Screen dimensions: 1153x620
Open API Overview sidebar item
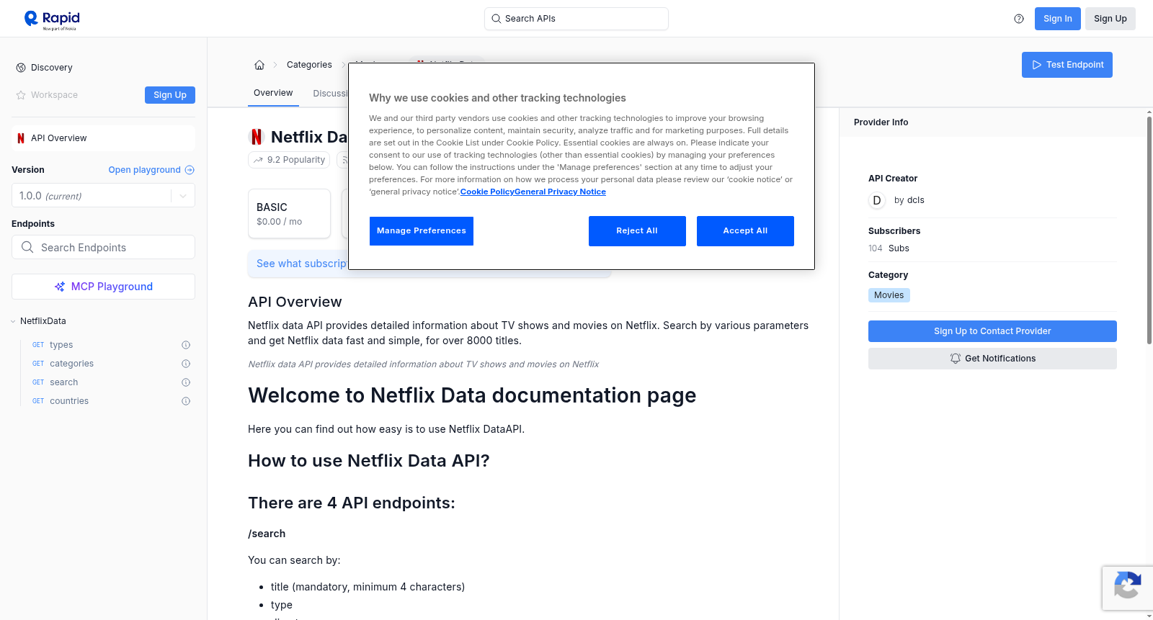pos(103,138)
